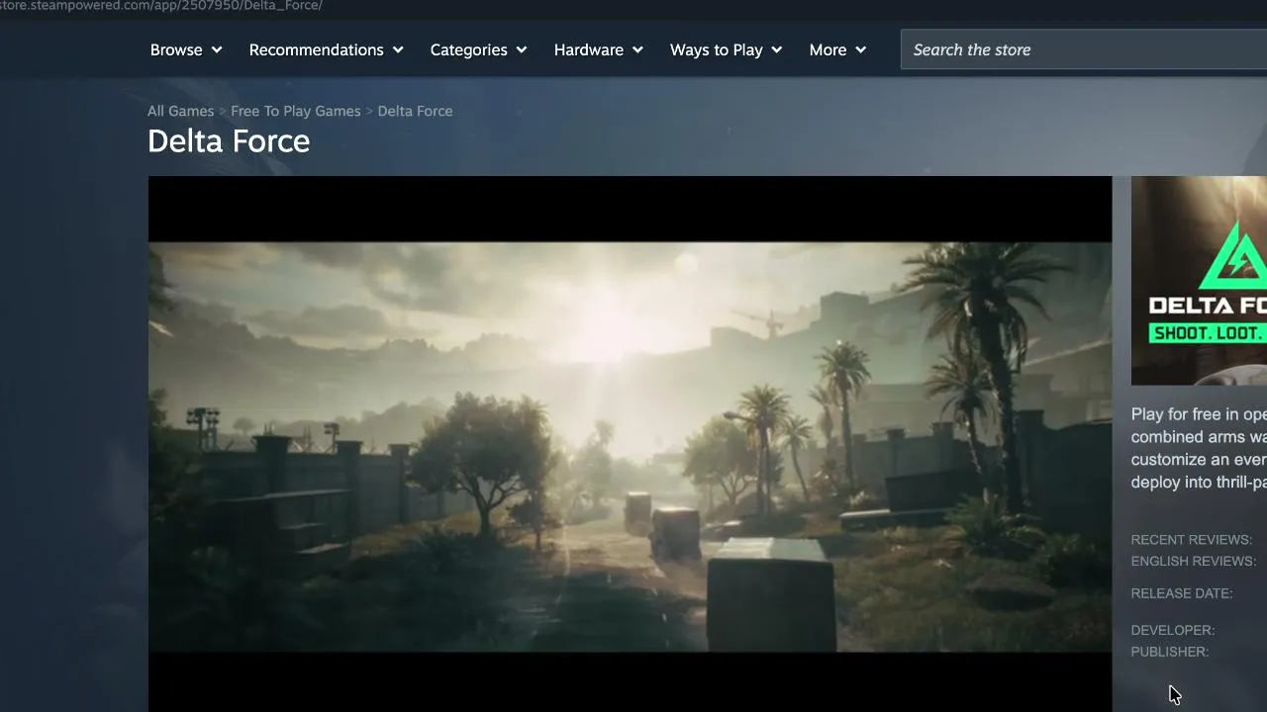Click the Delta Force trailer video

point(630,444)
